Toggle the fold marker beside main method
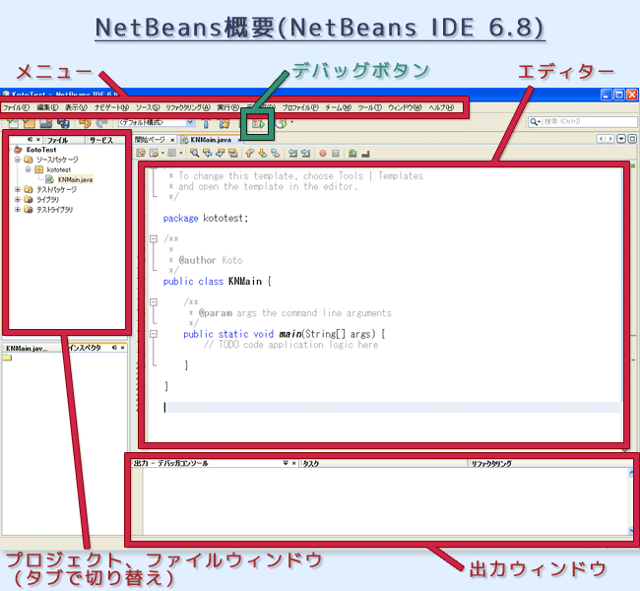Image resolution: width=640 pixels, height=591 pixels. pos(154,334)
